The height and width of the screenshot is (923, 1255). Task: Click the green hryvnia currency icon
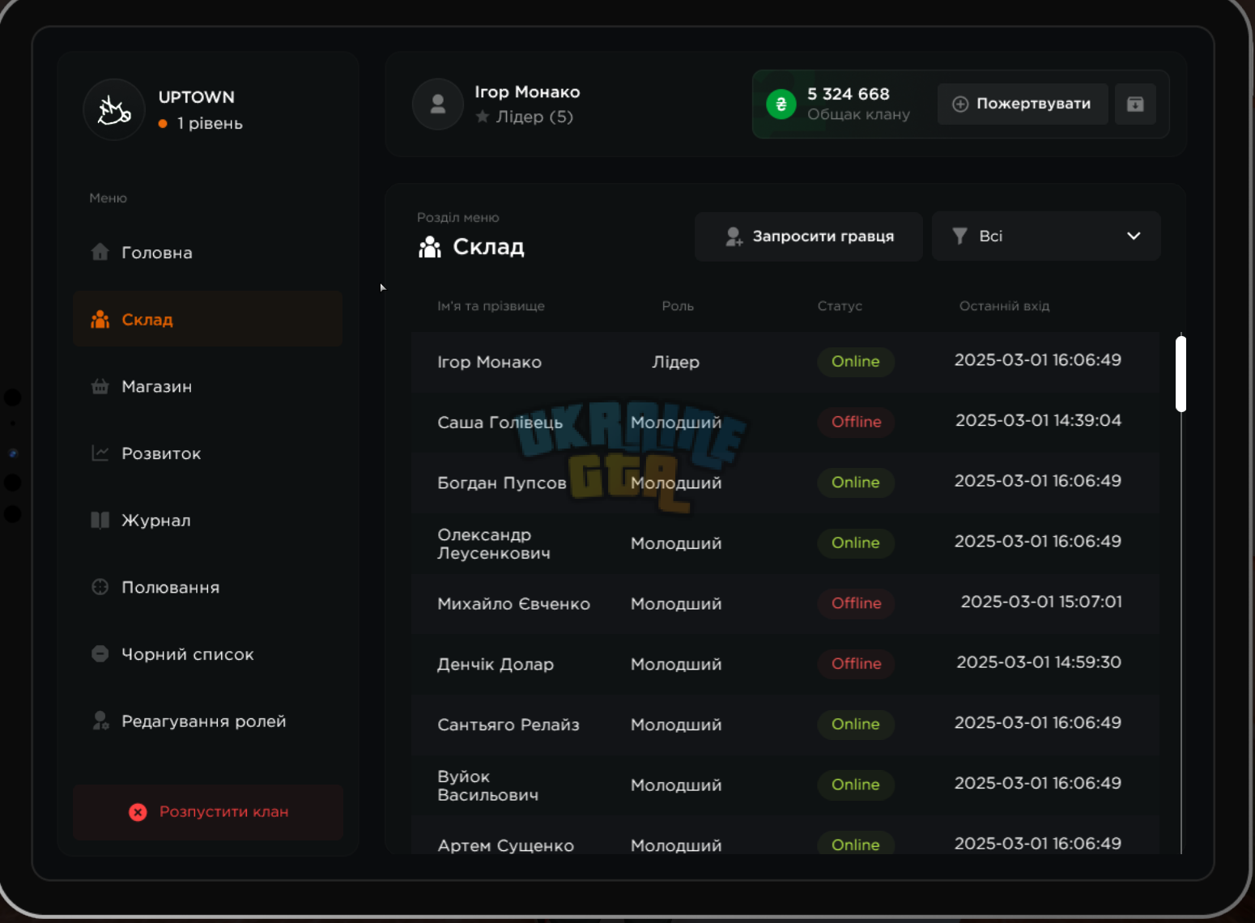[x=781, y=104]
